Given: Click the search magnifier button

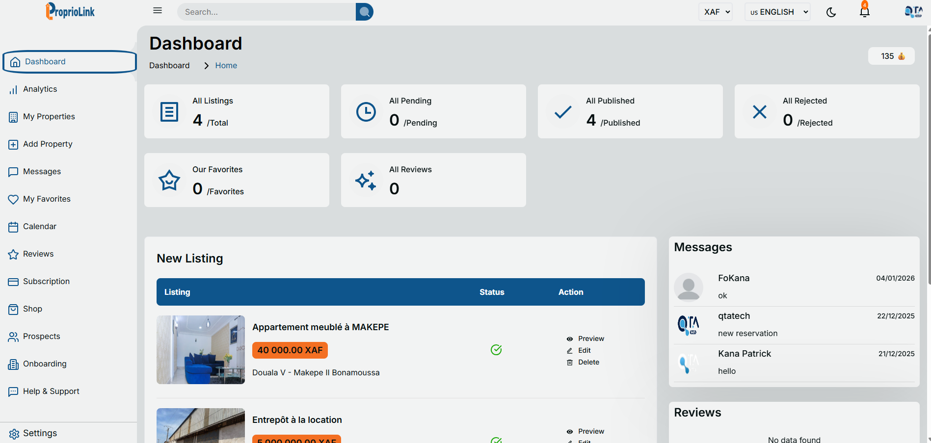Looking at the screenshot, I should click(x=364, y=12).
